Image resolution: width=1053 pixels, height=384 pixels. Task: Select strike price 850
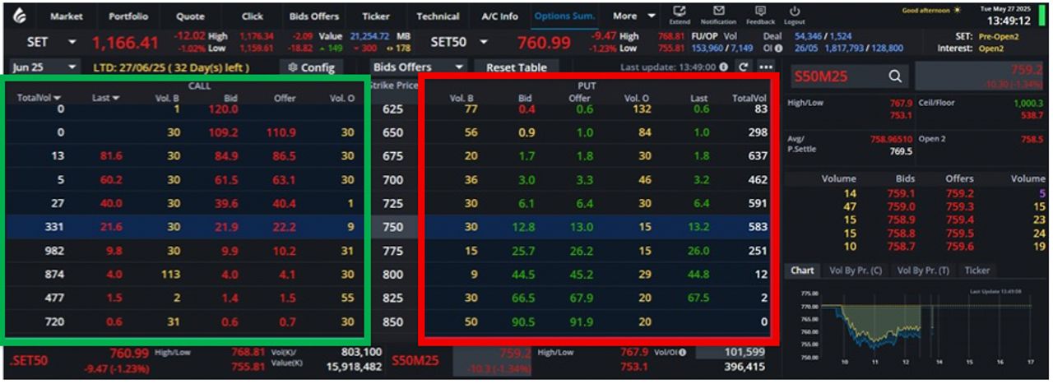392,322
